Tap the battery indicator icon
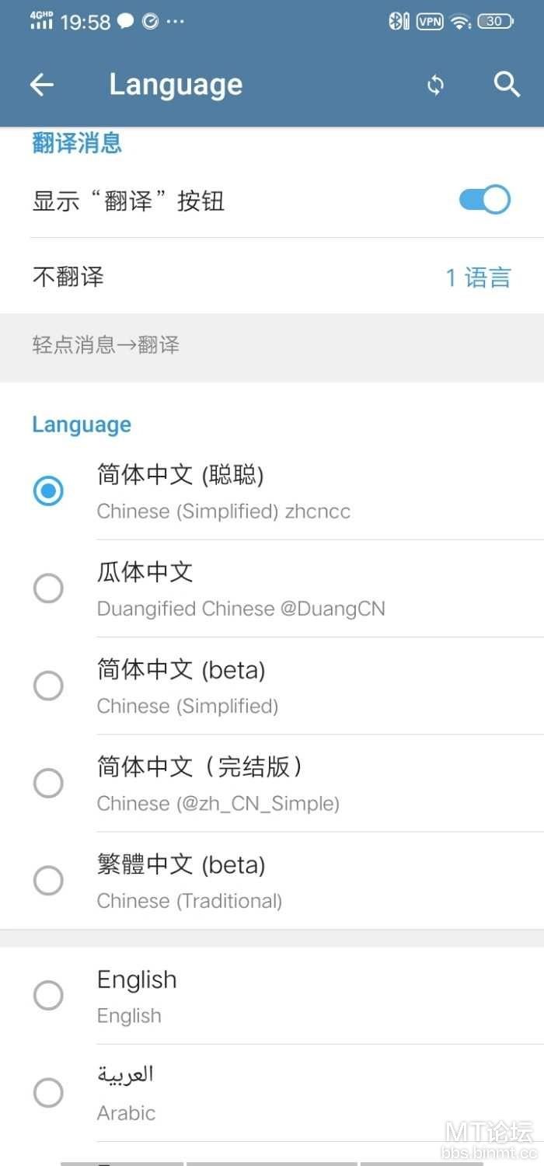Image resolution: width=544 pixels, height=1166 pixels. pyautogui.click(x=496, y=22)
